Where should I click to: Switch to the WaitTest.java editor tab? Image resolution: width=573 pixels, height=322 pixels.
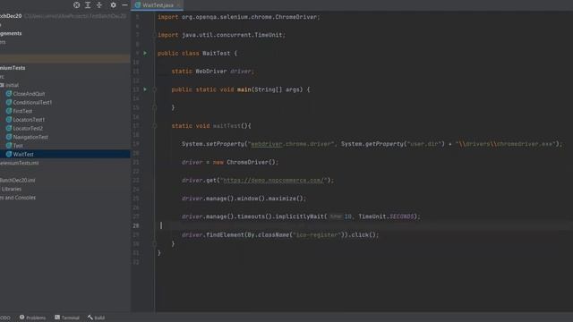[x=158, y=5]
